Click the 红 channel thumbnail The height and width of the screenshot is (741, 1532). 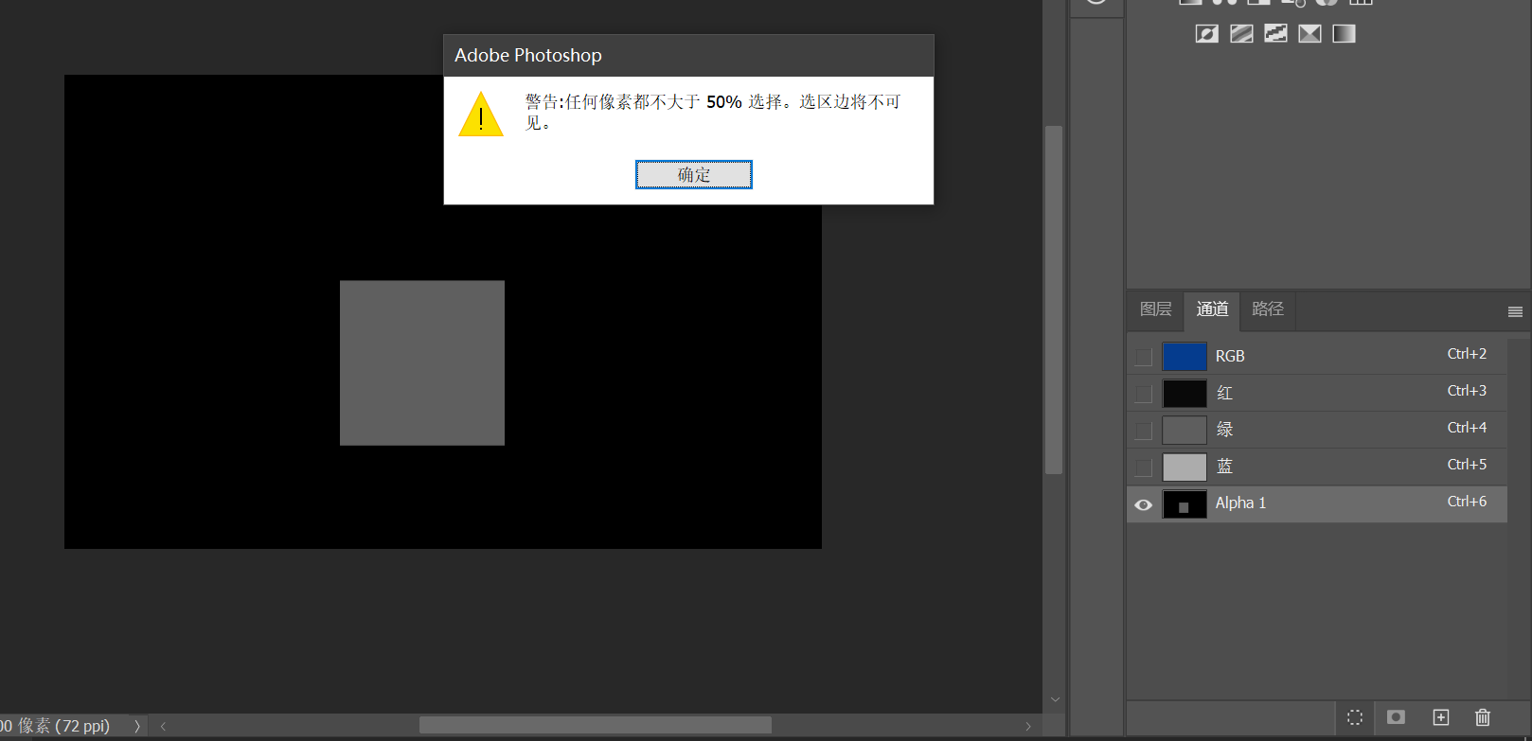point(1185,394)
